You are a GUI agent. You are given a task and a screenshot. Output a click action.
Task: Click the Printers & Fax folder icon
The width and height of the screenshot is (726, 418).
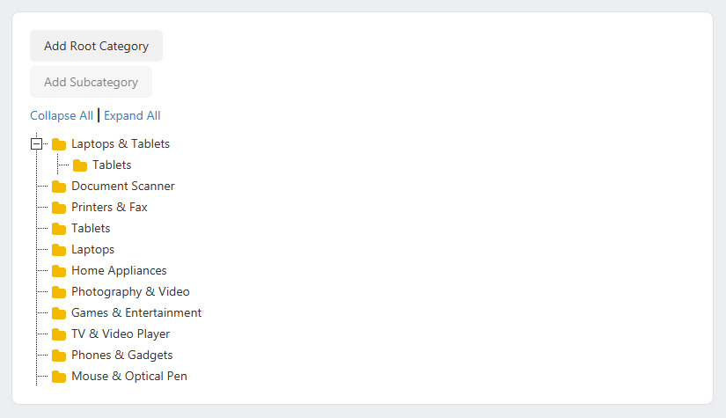click(59, 208)
